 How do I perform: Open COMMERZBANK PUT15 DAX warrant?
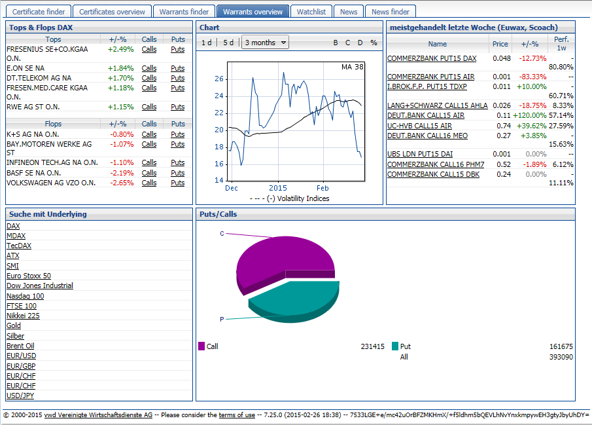tap(432, 58)
